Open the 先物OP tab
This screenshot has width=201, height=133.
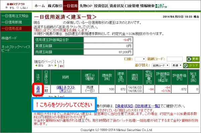86,6
